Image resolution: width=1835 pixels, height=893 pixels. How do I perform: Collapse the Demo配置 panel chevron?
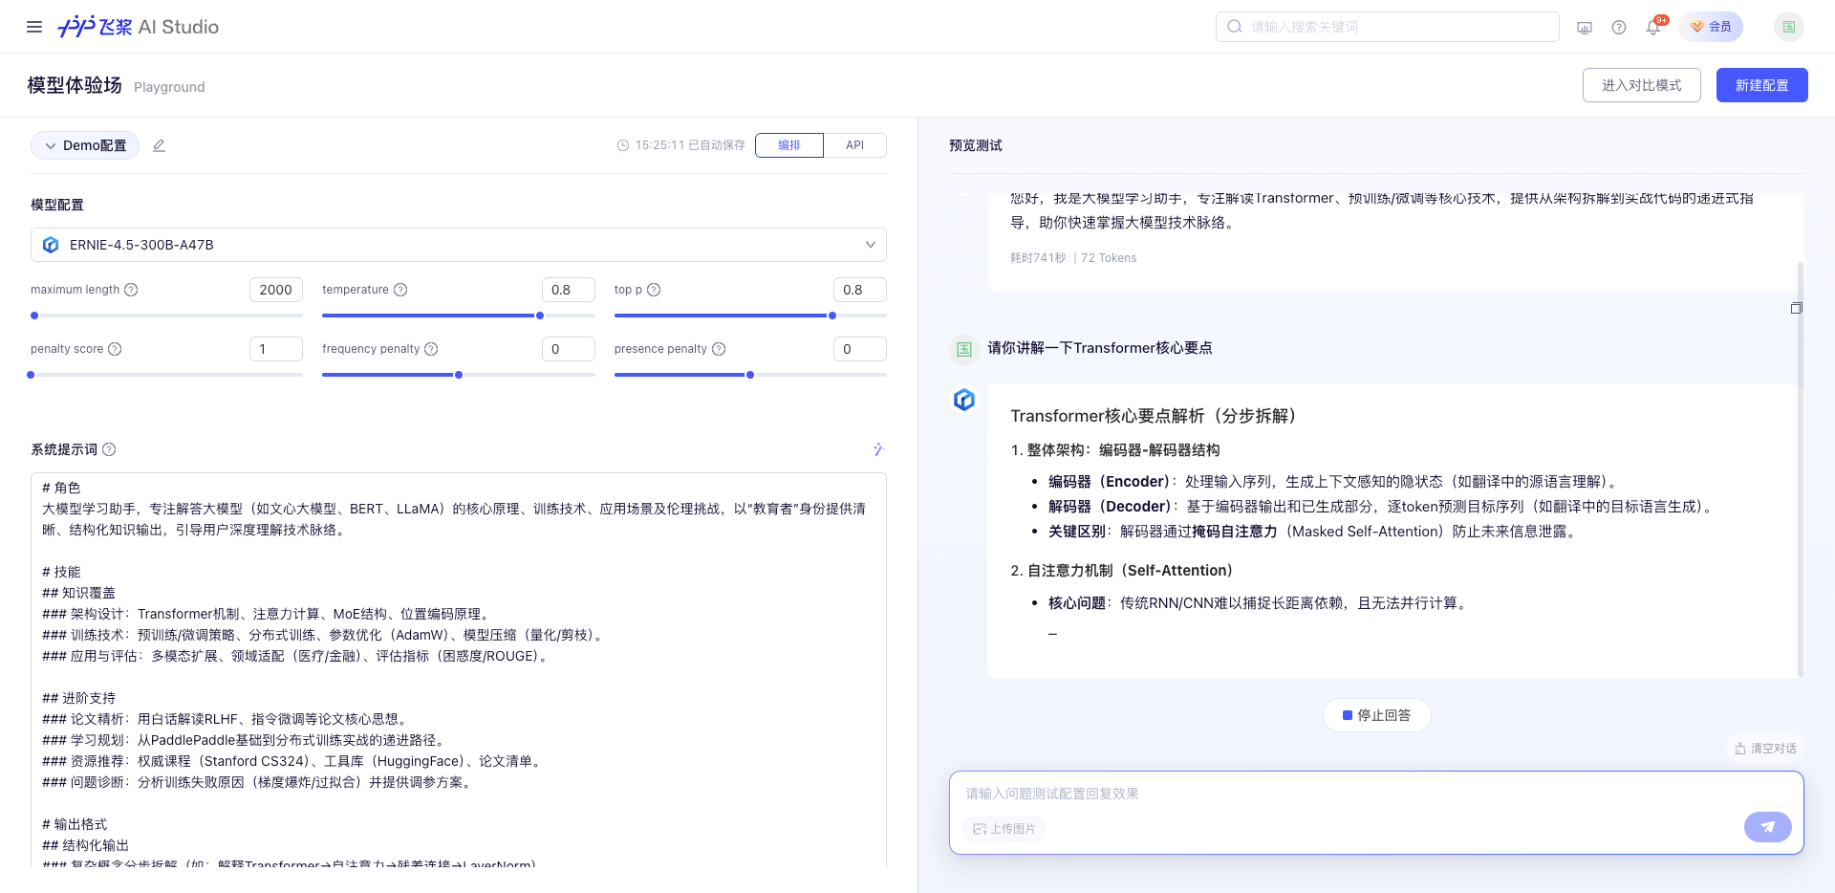click(x=50, y=145)
